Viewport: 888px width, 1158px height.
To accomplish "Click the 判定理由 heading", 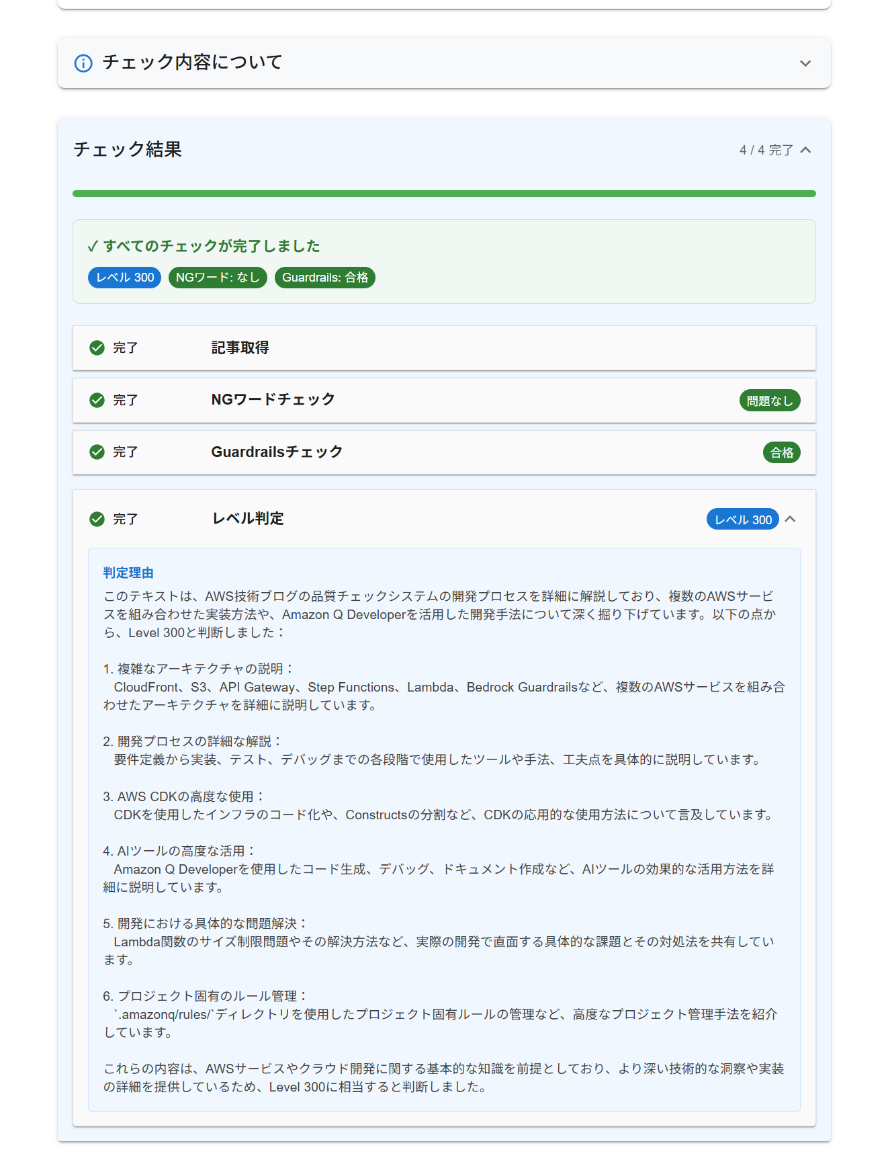I will [128, 573].
